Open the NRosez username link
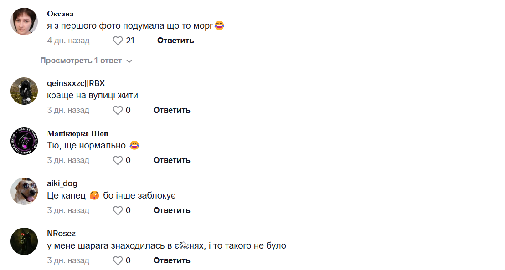 pos(61,234)
